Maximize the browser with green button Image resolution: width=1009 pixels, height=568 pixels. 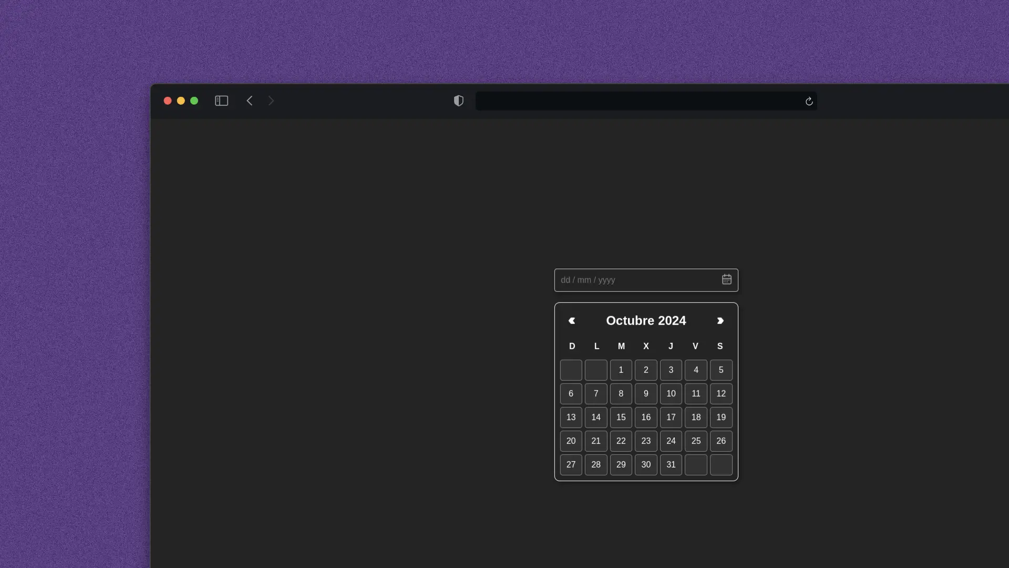pos(194,100)
